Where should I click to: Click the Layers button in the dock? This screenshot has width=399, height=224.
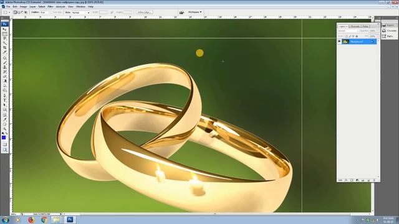tap(390, 25)
